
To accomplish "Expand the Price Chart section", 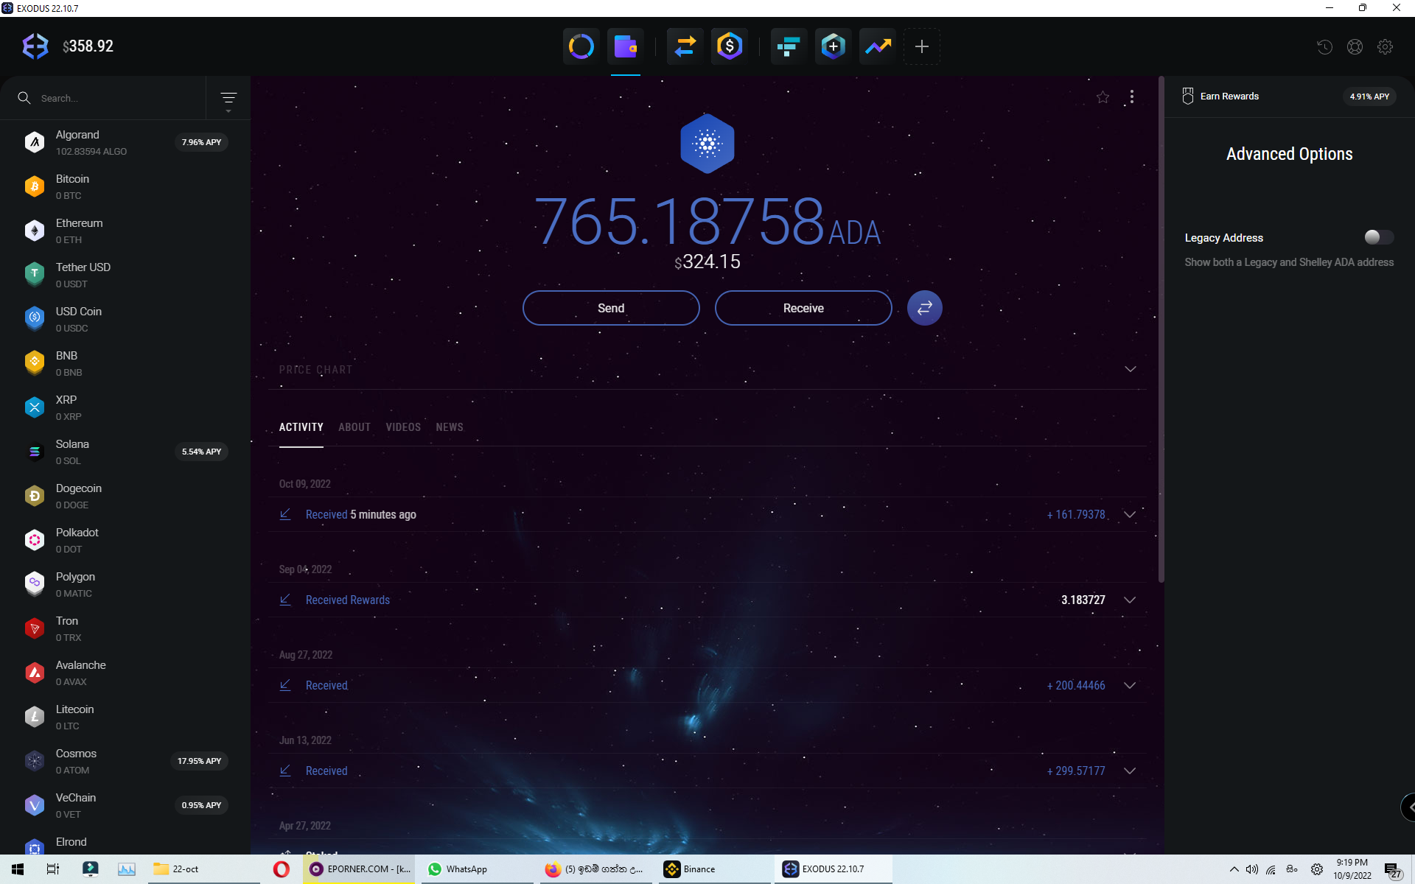I will (x=1130, y=369).
